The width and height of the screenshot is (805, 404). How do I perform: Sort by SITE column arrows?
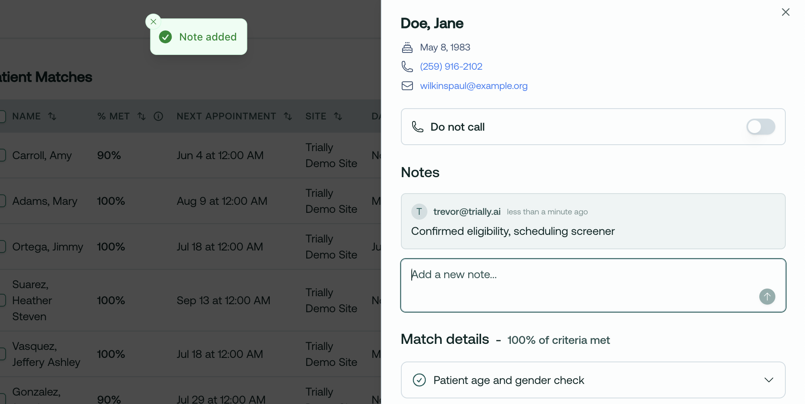click(338, 116)
